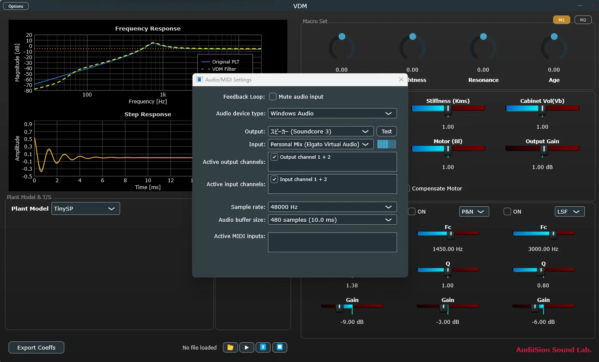This screenshot has width=599, height=362.
Task: Open the Options menu
Action: coord(16,6)
